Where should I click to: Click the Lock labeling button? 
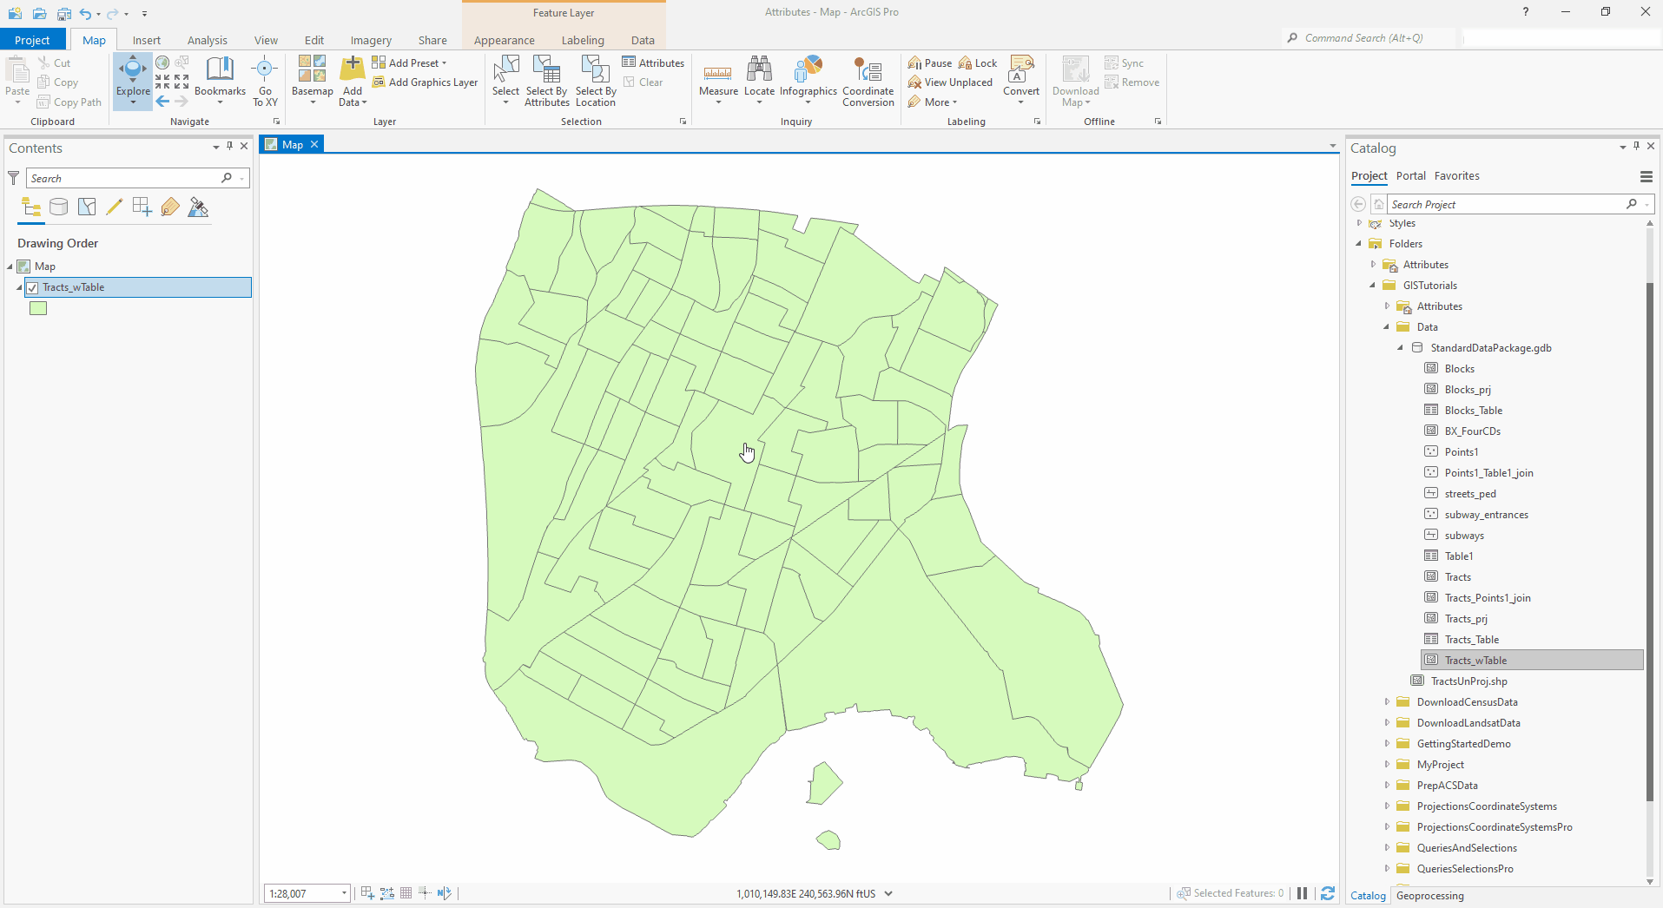[978, 63]
